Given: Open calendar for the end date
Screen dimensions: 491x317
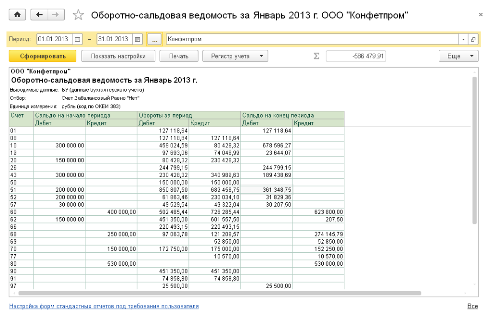Looking at the screenshot, I should [138, 39].
